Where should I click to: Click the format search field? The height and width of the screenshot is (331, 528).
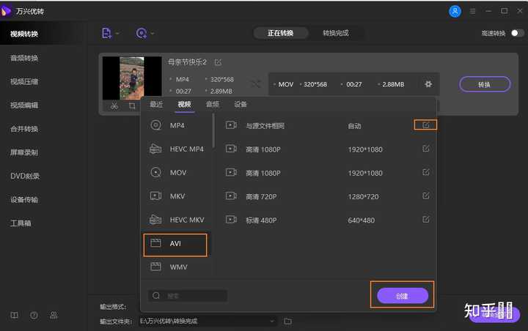(x=188, y=296)
